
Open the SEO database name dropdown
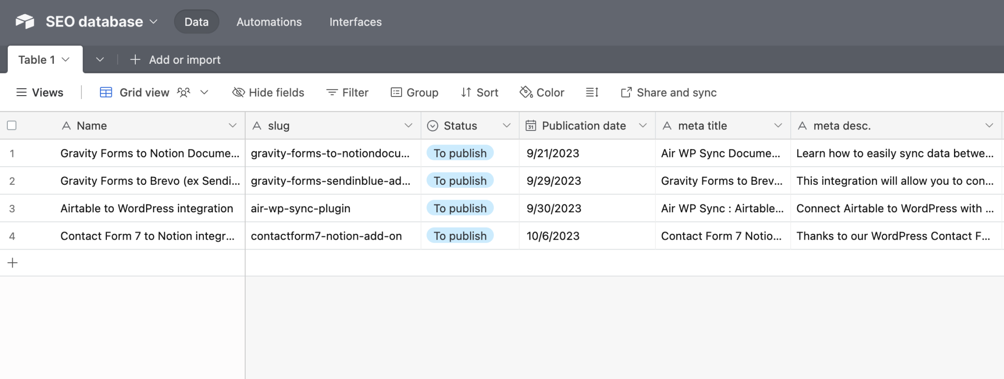tap(153, 22)
